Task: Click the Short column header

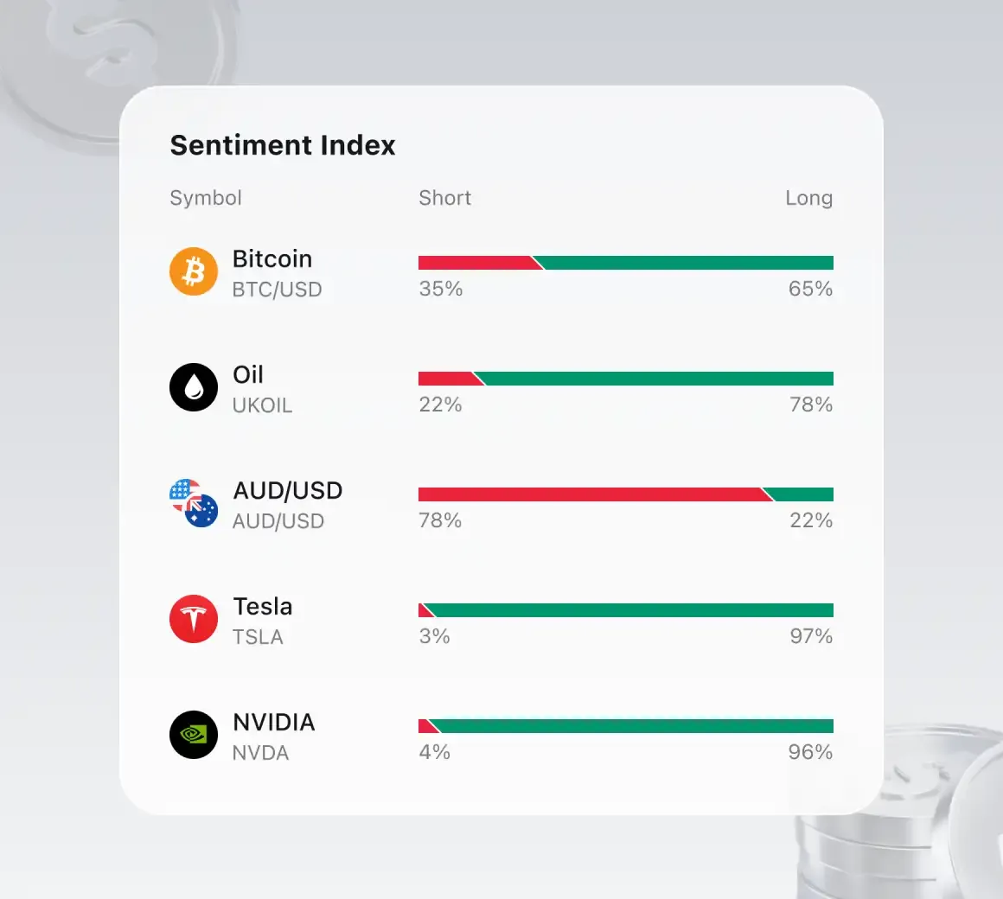Action: 445,198
